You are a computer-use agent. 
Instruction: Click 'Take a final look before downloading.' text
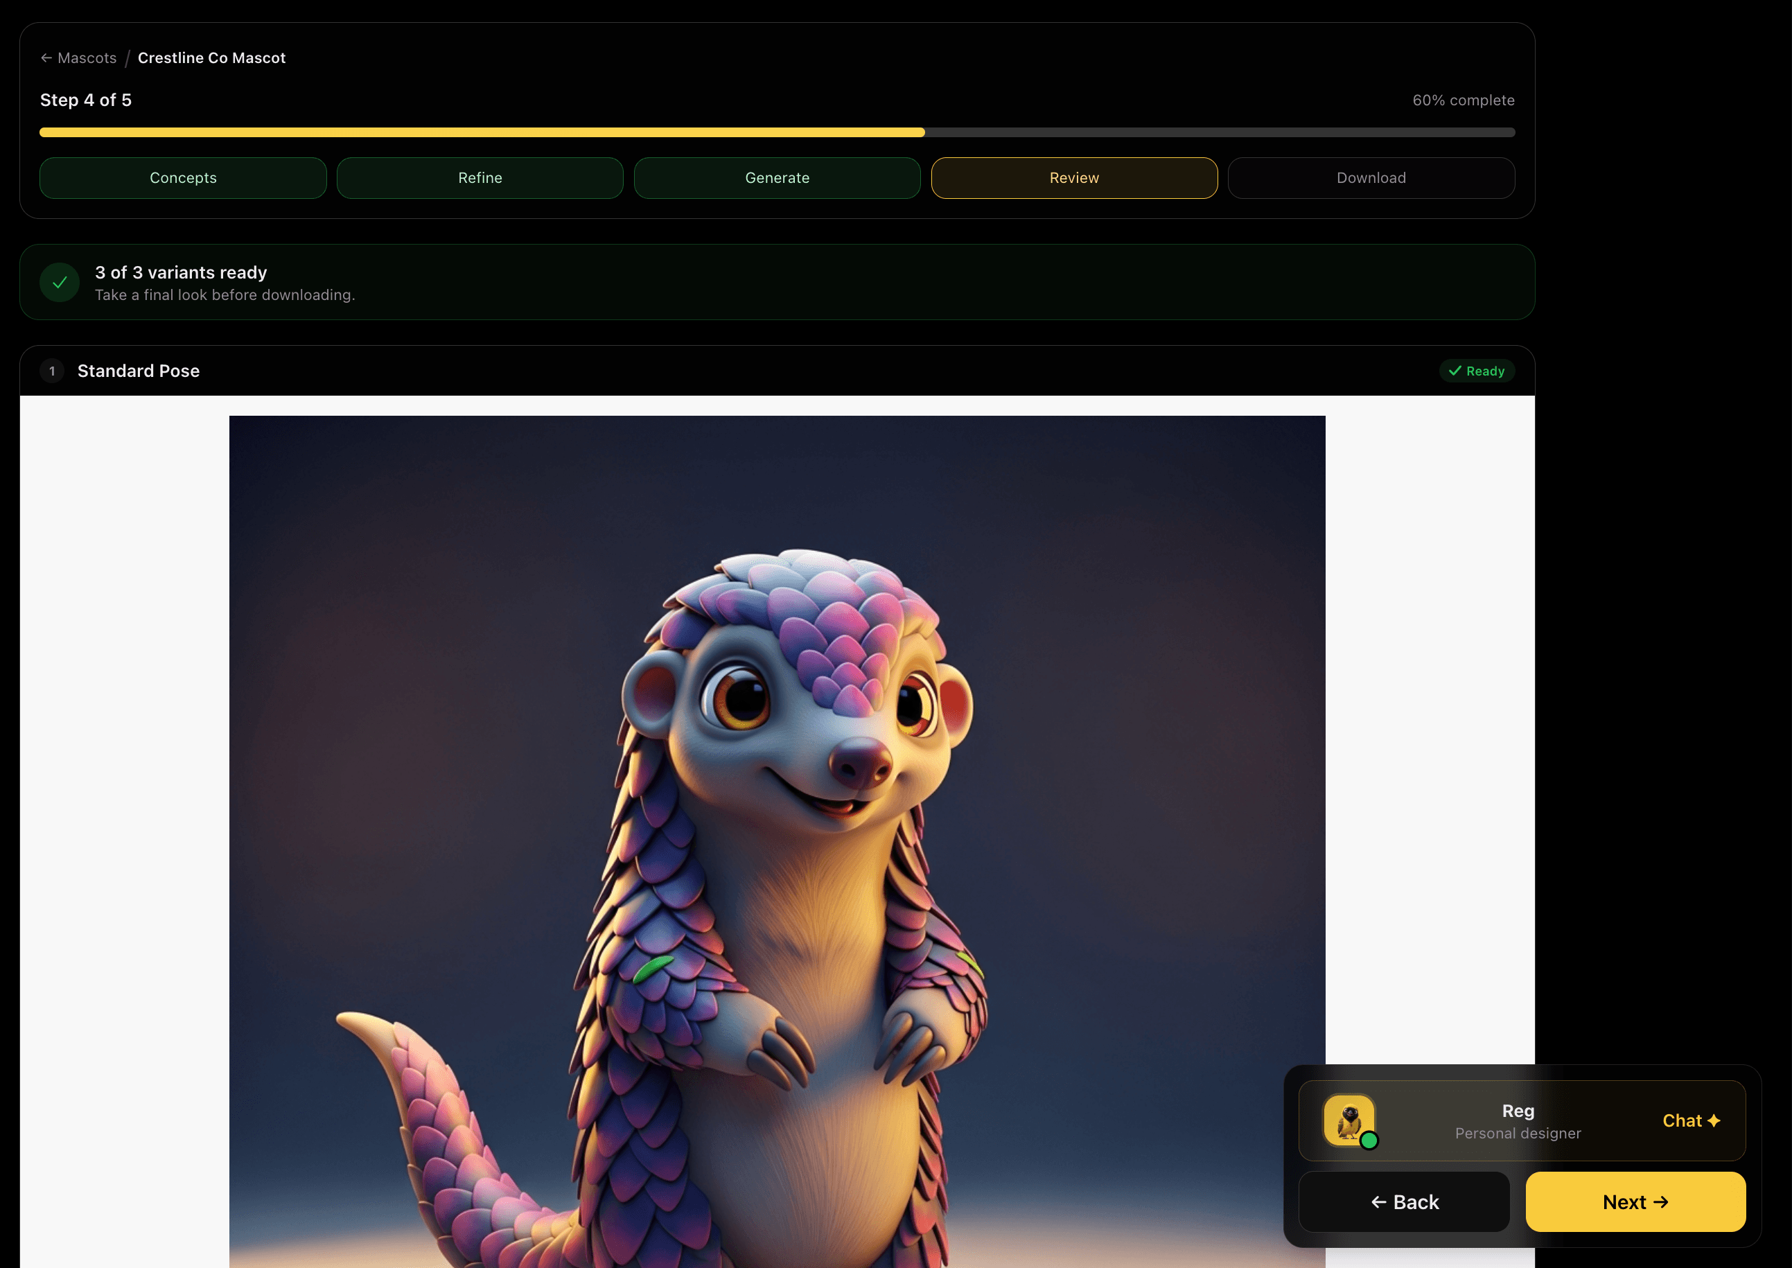(225, 295)
